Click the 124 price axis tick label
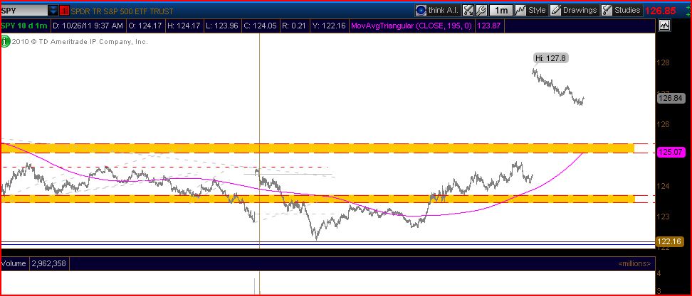Viewport: 692px width, 296px height. click(x=664, y=185)
